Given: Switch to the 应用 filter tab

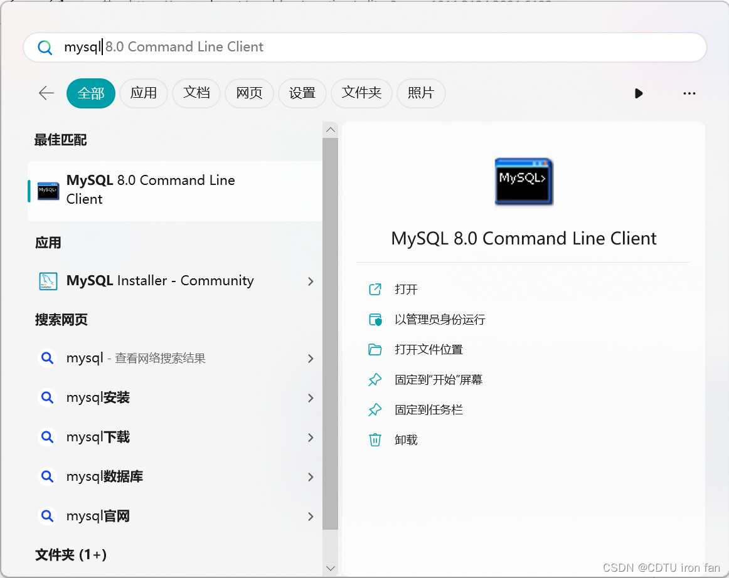Looking at the screenshot, I should click(143, 93).
